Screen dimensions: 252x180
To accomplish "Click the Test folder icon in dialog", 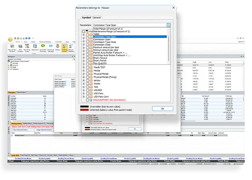I will (91, 87).
